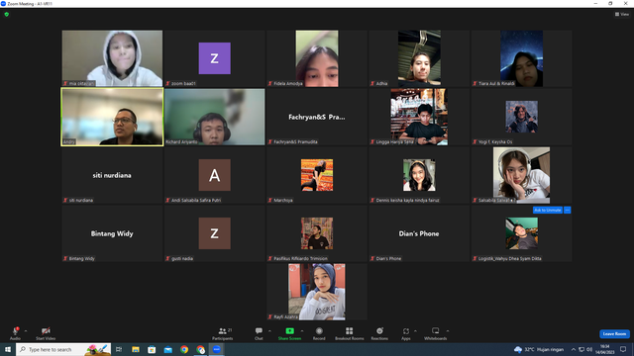Start recording with Record button

[319, 333]
